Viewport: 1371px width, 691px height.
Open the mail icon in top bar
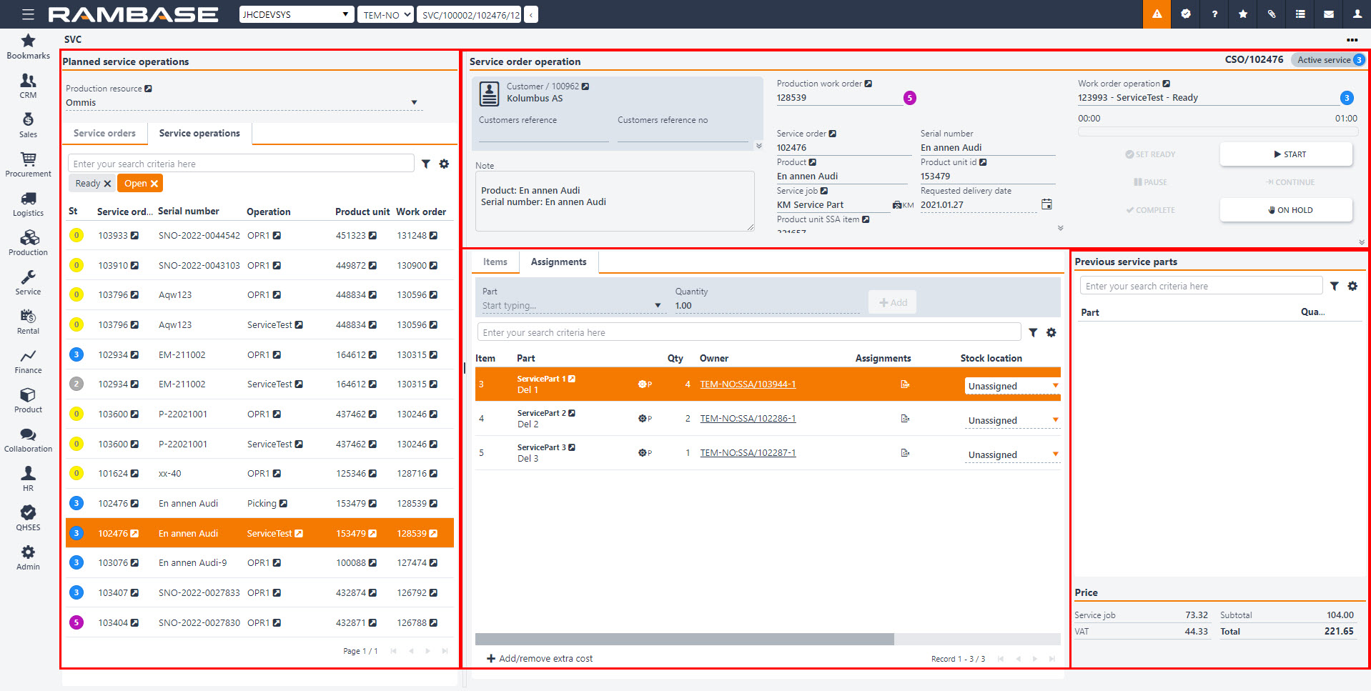[x=1328, y=14]
